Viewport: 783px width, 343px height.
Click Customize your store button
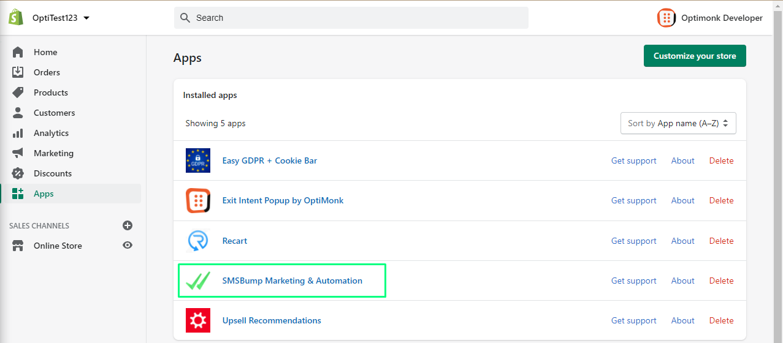pos(695,56)
